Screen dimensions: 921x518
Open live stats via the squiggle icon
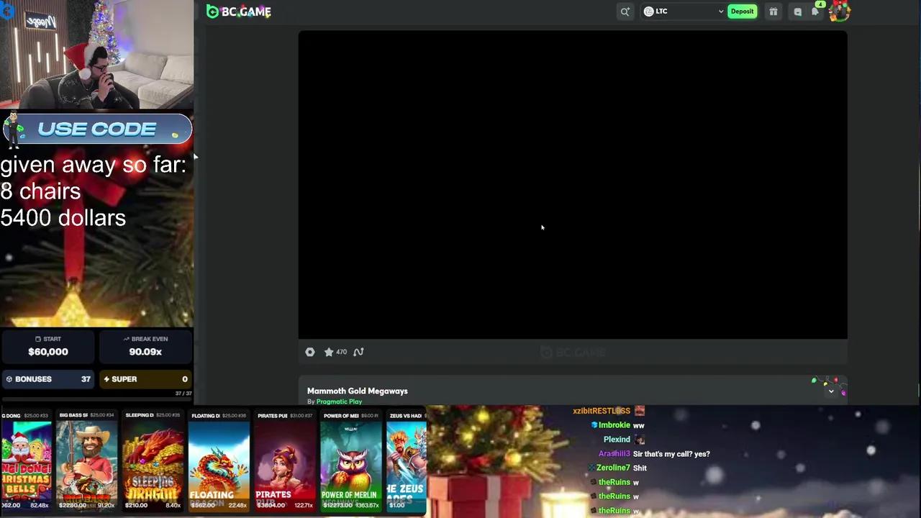(x=358, y=352)
